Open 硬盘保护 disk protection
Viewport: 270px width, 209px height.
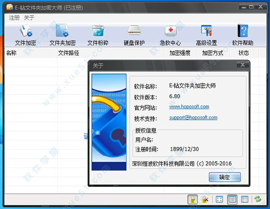pos(134,35)
